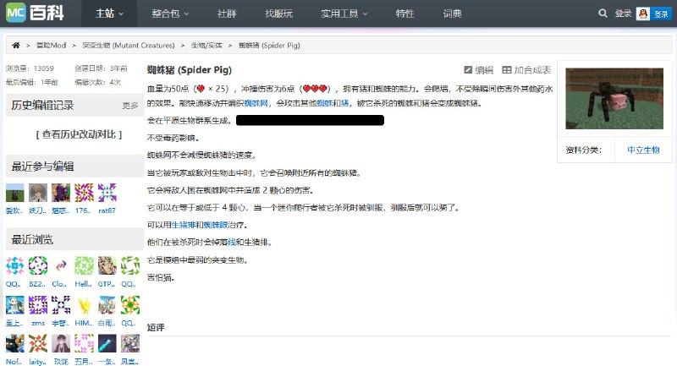Open avatar of visitor Nof..
This screenshot has height=366, width=677.
(15, 343)
